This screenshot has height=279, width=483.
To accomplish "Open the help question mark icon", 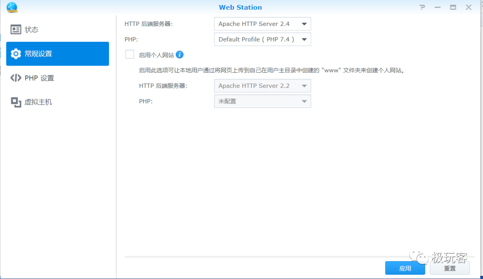I will point(422,8).
